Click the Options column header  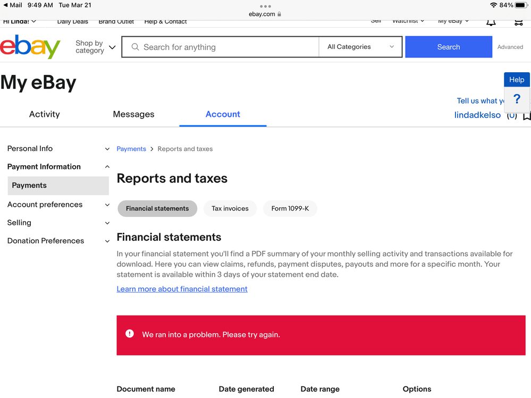417,389
